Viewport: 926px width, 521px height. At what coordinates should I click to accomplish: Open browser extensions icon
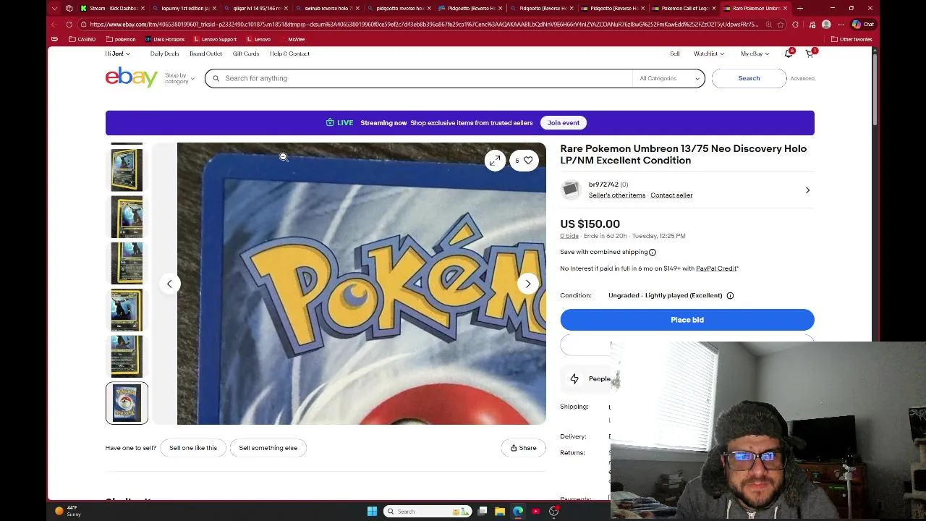795,25
